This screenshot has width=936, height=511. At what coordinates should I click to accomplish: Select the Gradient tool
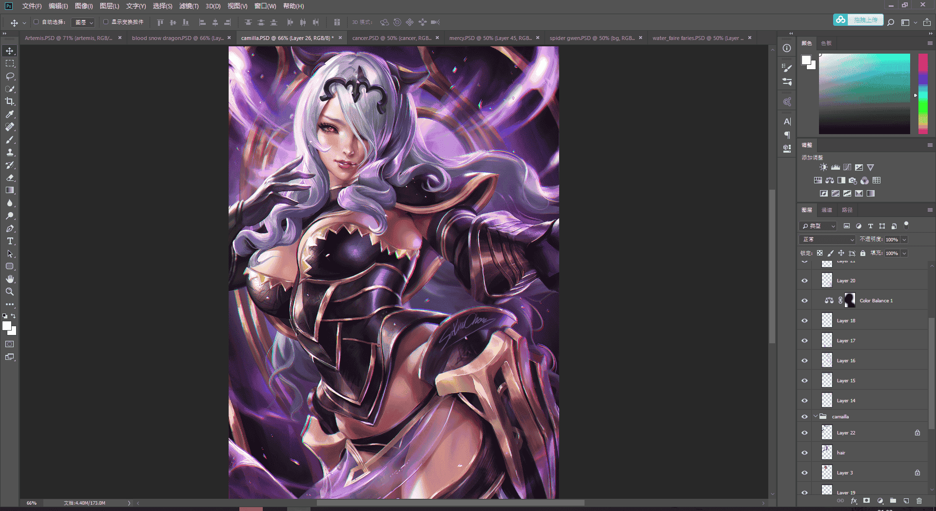click(x=10, y=190)
